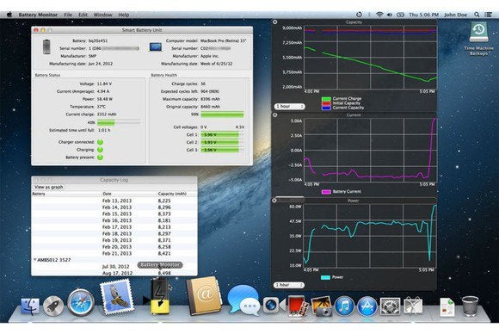Screen dimensions: 499x334
Task: Click document stack icon in Dock
Action: pyautogui.click(x=447, y=307)
